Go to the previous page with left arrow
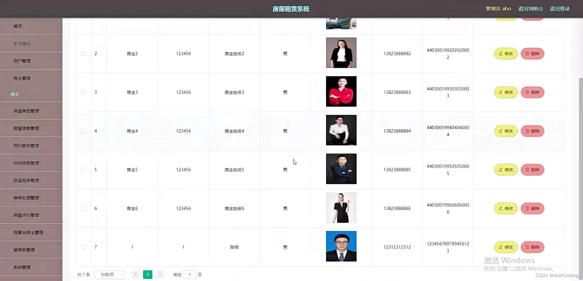 click(x=135, y=274)
